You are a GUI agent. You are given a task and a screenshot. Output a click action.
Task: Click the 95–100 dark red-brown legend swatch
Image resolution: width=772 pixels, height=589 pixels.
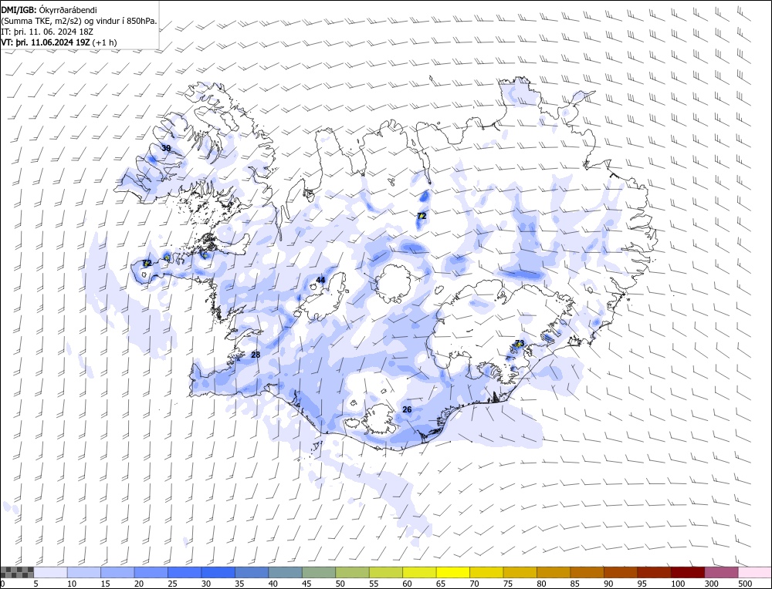coord(654,572)
